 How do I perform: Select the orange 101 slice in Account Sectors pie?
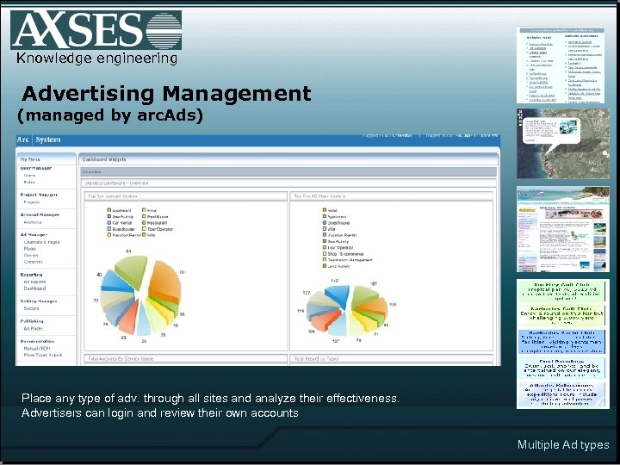[x=165, y=282]
